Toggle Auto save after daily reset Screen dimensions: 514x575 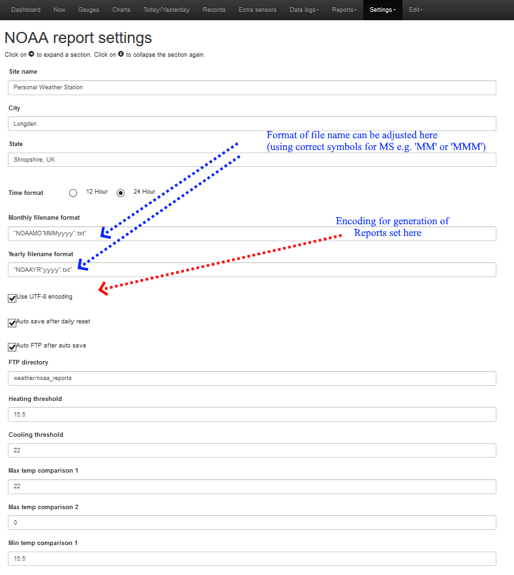[12, 323]
